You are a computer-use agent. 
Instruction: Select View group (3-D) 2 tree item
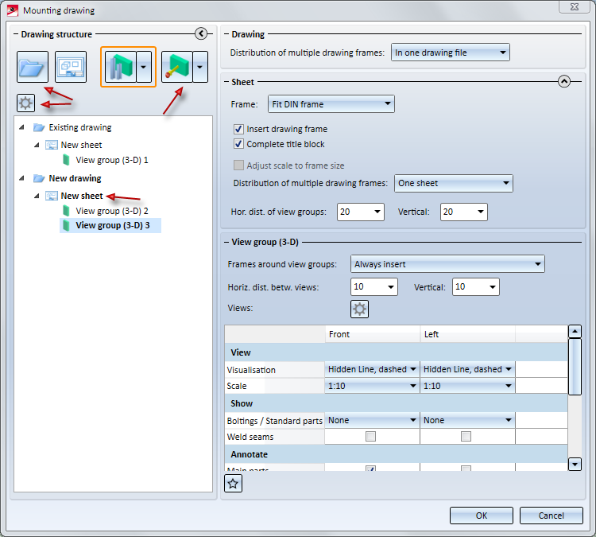pos(112,211)
